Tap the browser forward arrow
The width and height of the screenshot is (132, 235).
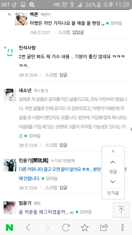pyautogui.click(x=47, y=228)
